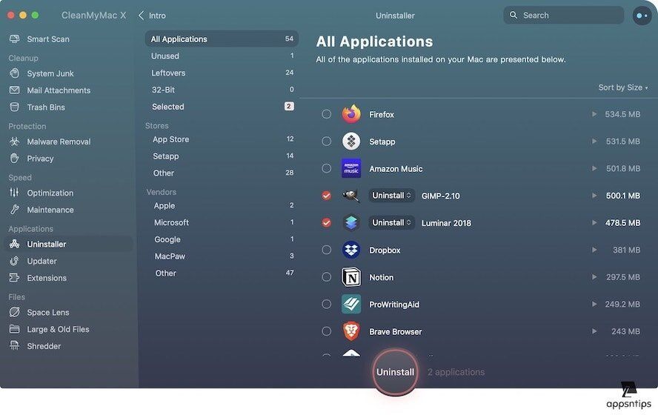The image size is (658, 415).
Task: Open the Uninstall action dropdown for GIMP-2.10
Action: click(x=391, y=196)
